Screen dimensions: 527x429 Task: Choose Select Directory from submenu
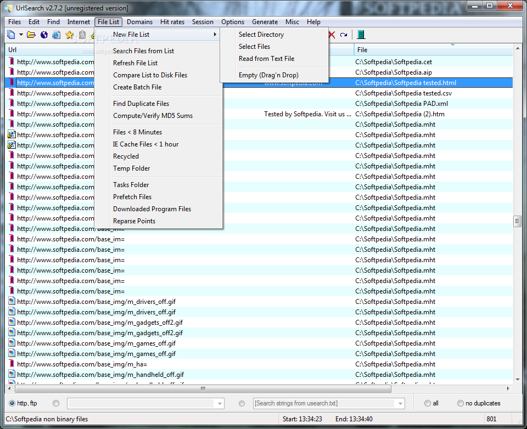tap(274, 34)
